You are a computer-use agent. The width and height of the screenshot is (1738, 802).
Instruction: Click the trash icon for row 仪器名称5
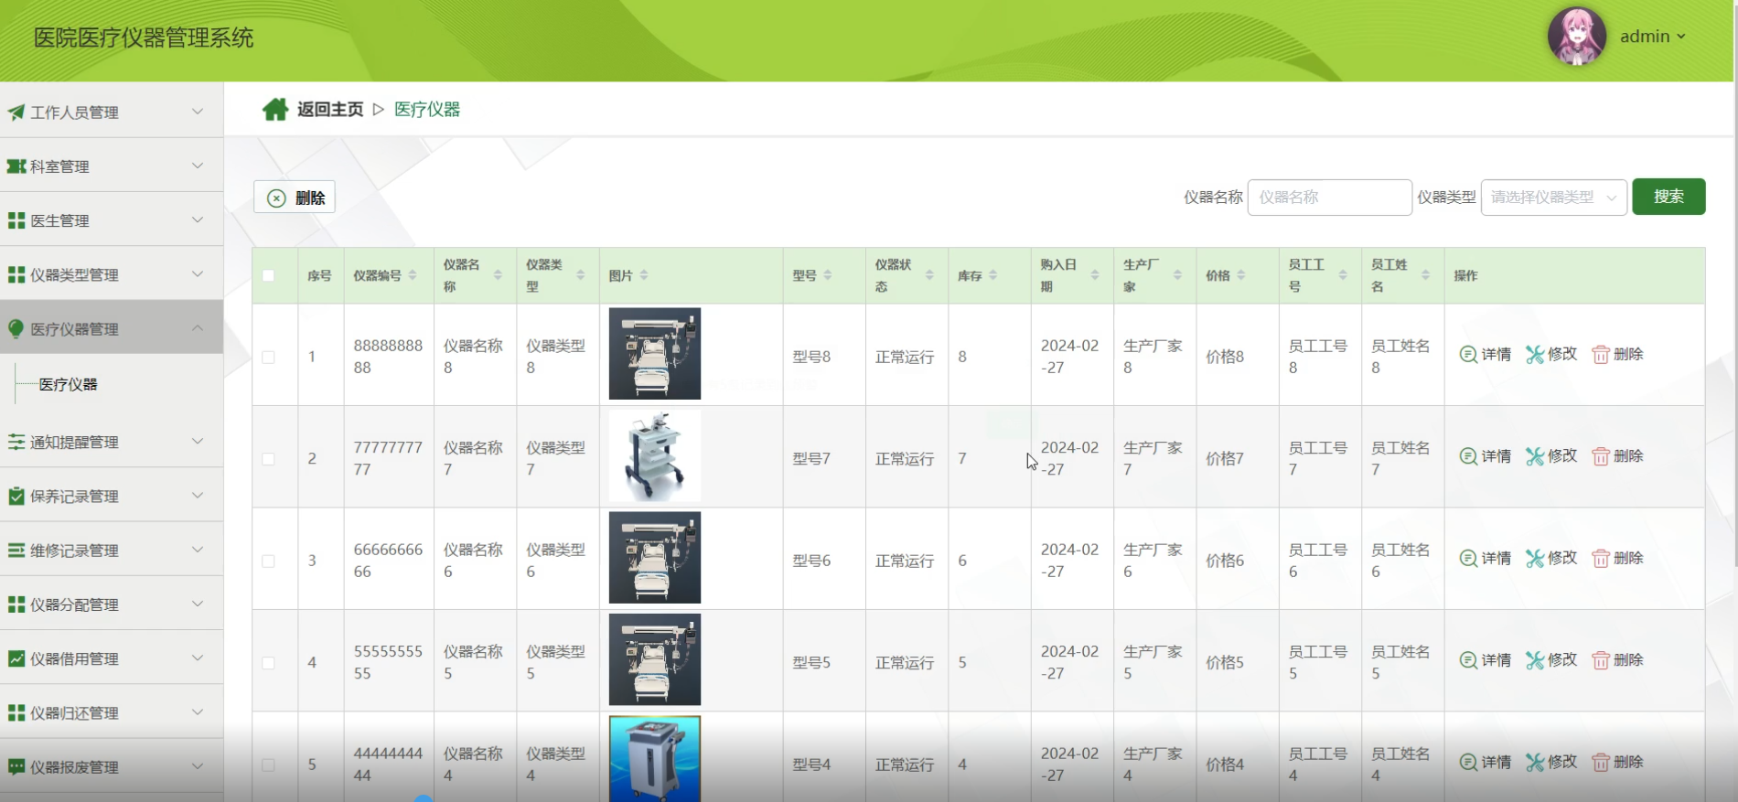pos(1601,660)
